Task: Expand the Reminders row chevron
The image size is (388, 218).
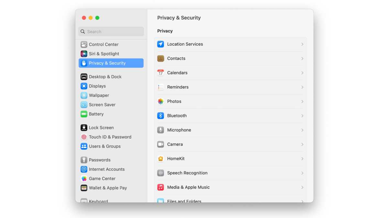Action: (302, 87)
